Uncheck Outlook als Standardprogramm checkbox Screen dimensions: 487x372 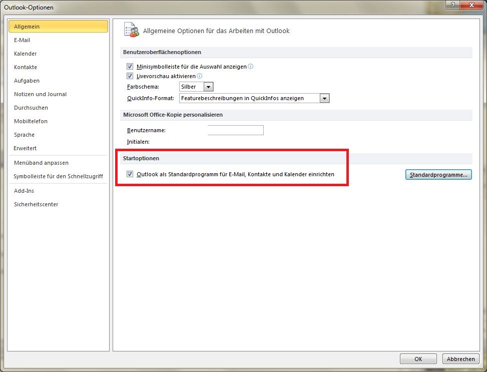tap(130, 174)
